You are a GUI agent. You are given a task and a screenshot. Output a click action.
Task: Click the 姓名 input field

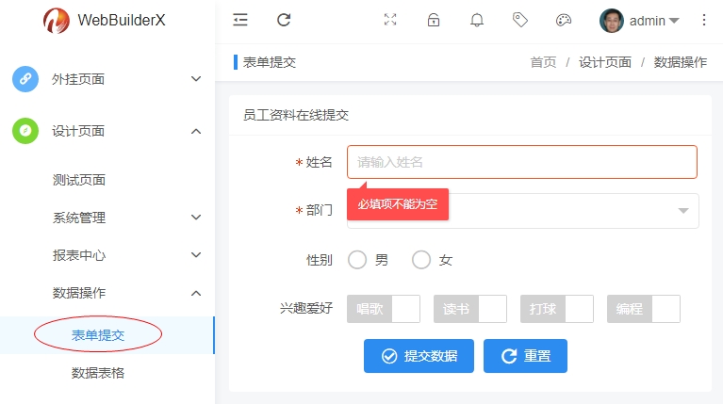coord(522,162)
